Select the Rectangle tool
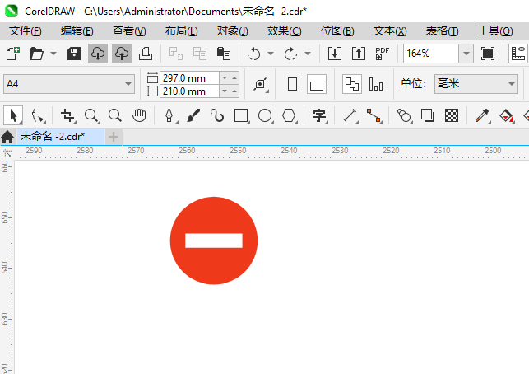Screen dimensions: 529x374 tap(242, 115)
